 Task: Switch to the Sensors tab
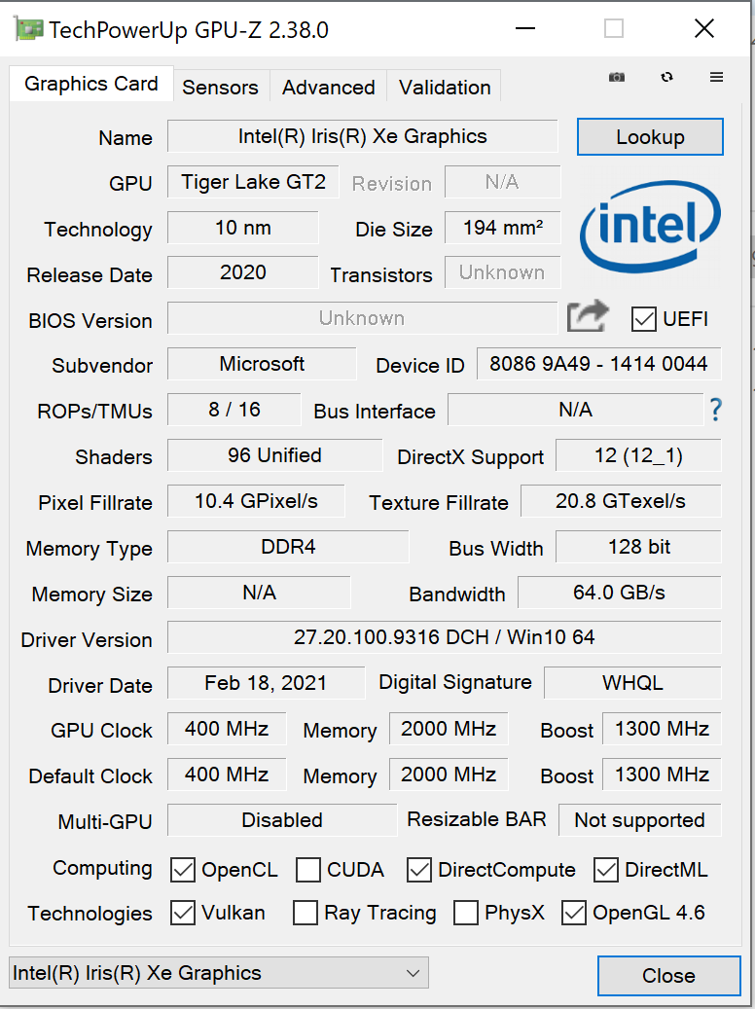click(x=220, y=87)
